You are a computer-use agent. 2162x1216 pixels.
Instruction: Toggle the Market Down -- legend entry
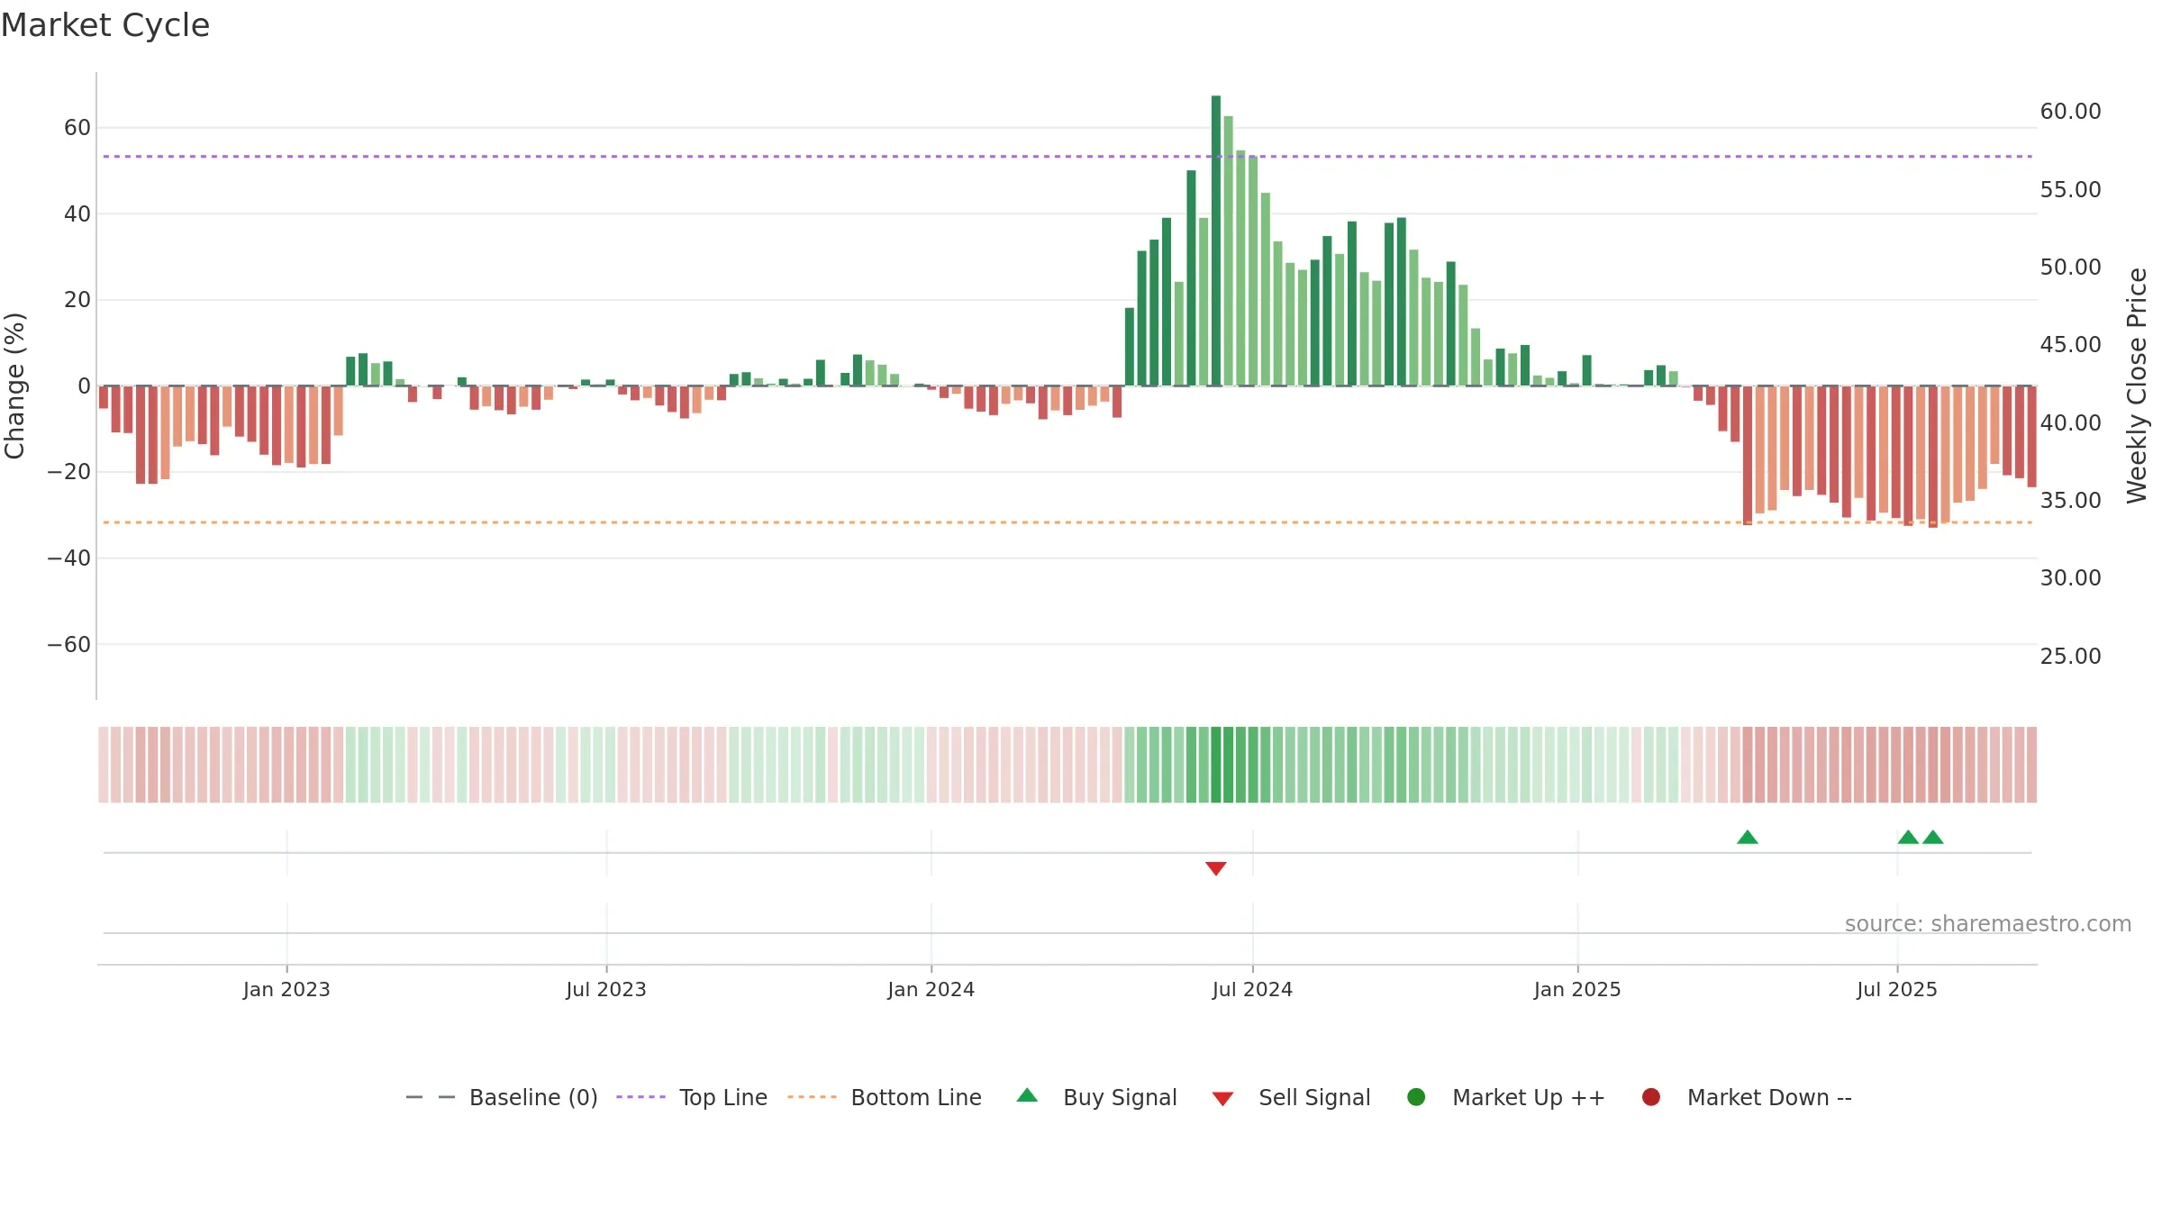click(x=1747, y=1097)
